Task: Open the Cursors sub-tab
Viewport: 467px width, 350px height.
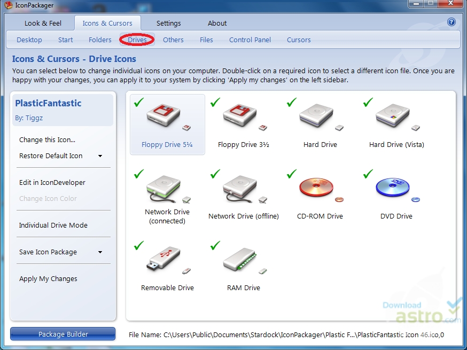Action: point(299,40)
